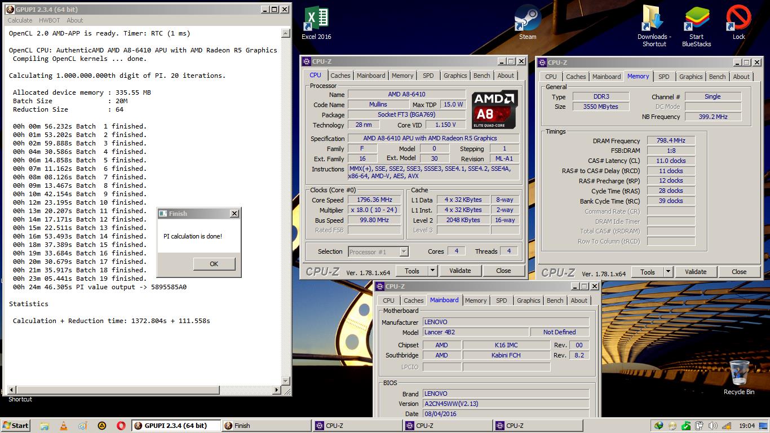The height and width of the screenshot is (433, 770).
Task: Close the Finish dialog with X
Action: pos(234,214)
